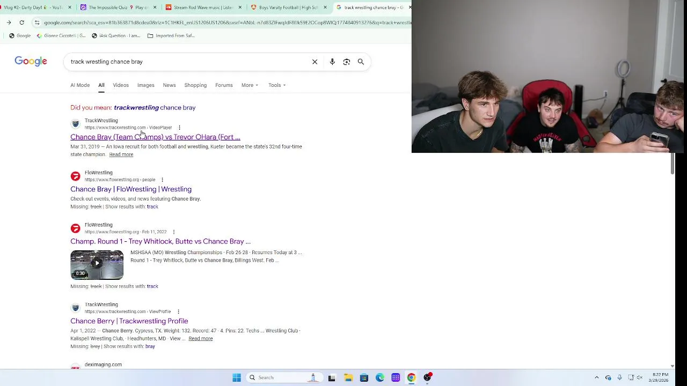Show hidden system tray icons
The image size is (687, 386).
[x=596, y=377]
